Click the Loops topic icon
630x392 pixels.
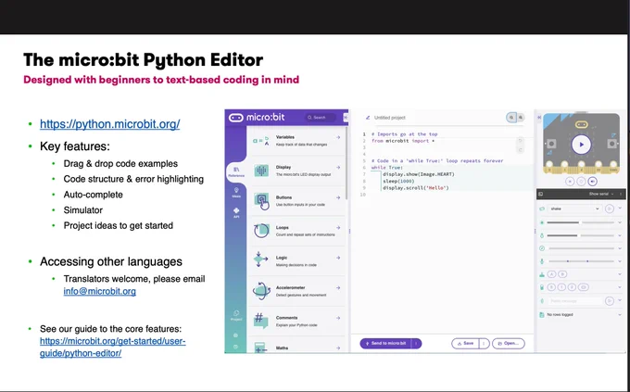click(261, 231)
